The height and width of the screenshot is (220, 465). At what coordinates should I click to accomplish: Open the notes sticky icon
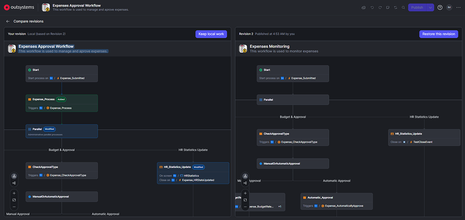(x=388, y=8)
